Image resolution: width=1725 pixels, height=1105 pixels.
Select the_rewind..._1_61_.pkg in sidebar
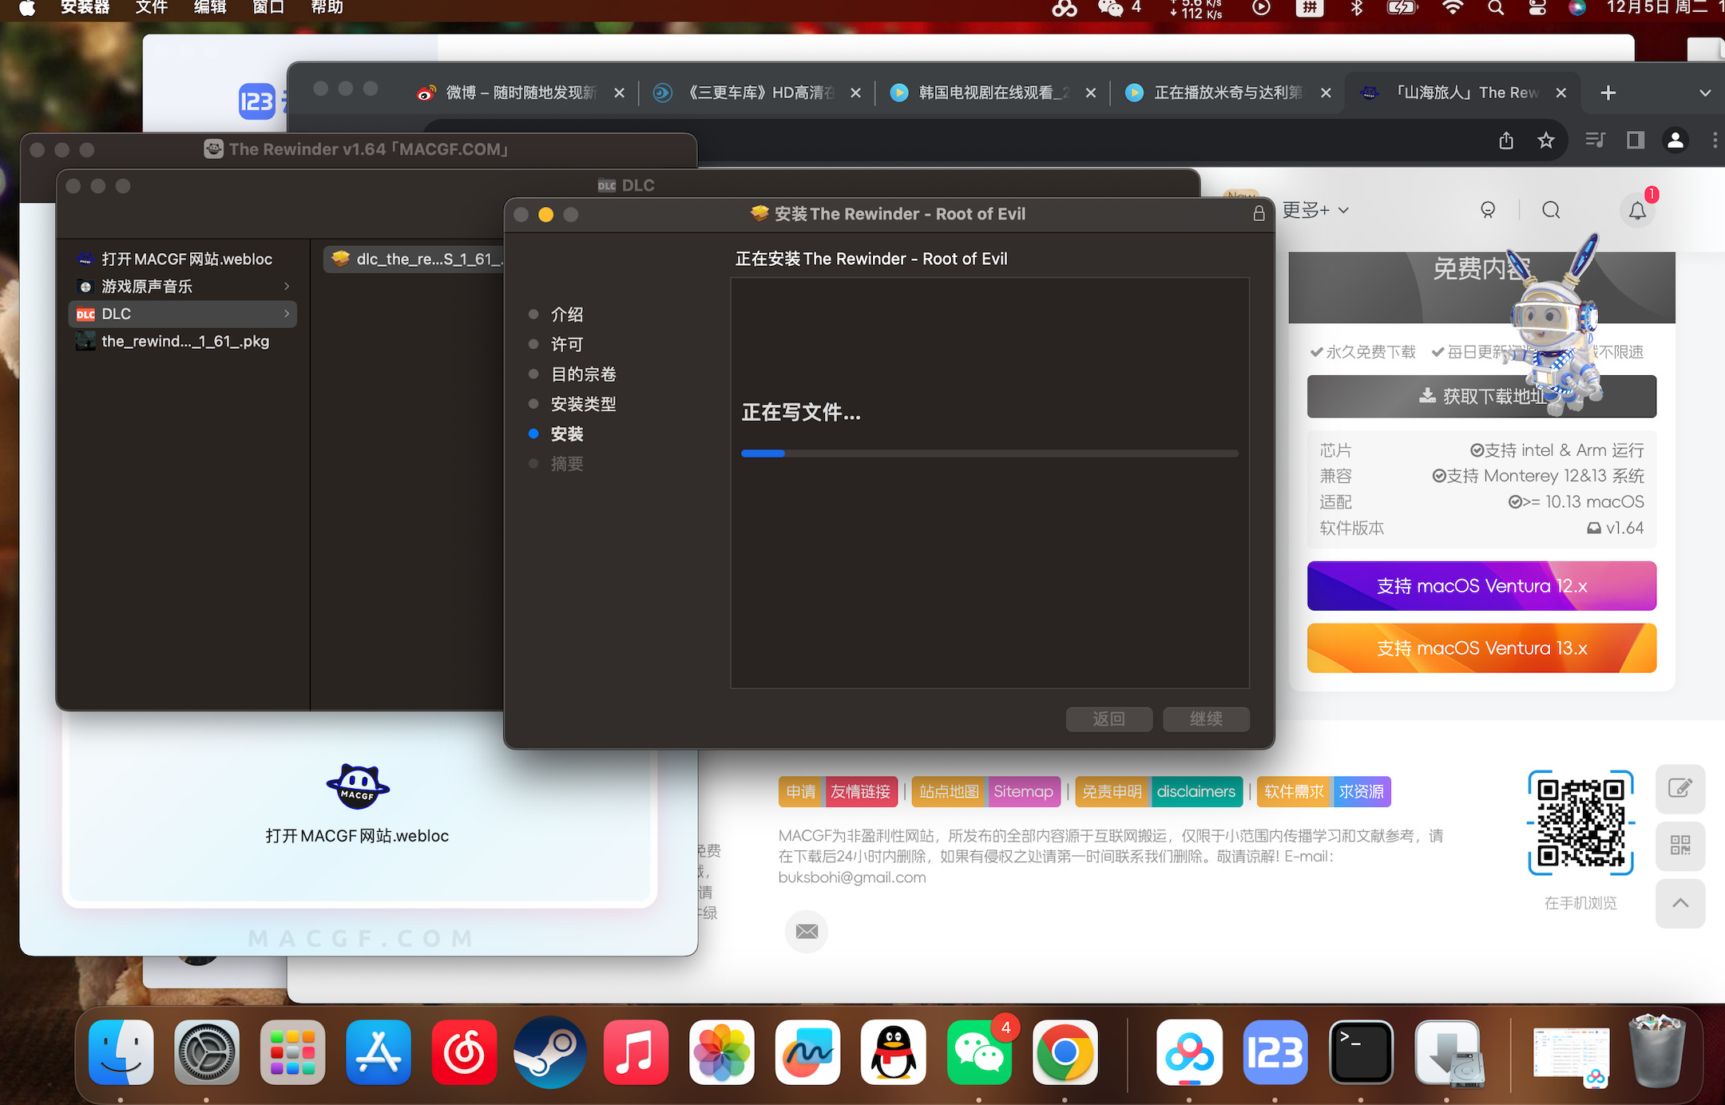185,341
